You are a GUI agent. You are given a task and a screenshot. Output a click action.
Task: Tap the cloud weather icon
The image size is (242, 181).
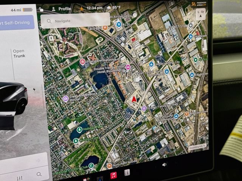[x=109, y=8]
